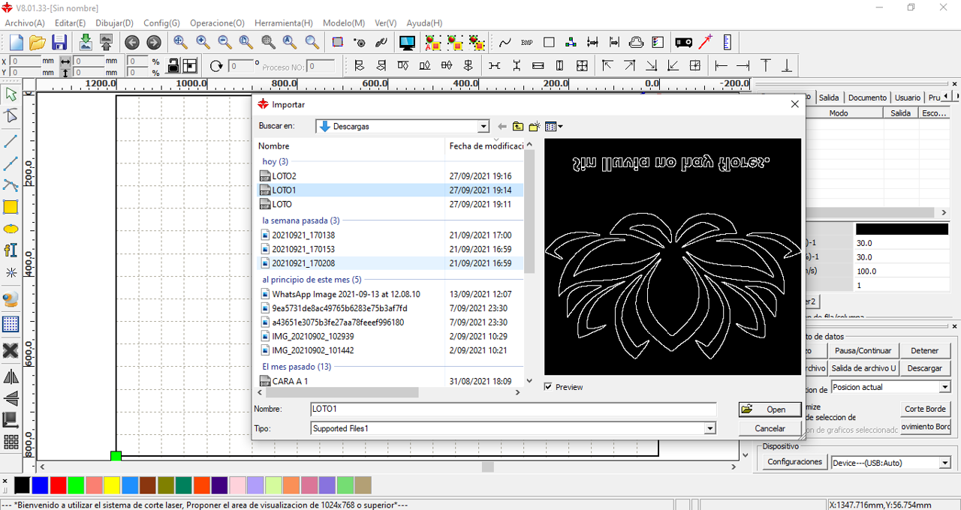Open the Archivo(A) menu

(x=25, y=23)
